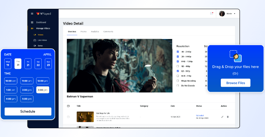Click the Category column header
Image resolution: width=265 pixels, height=137 pixels.
(144, 106)
